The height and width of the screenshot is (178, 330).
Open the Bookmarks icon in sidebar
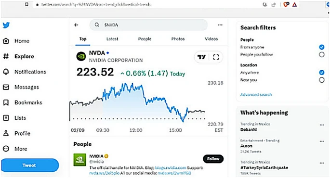click(6, 102)
